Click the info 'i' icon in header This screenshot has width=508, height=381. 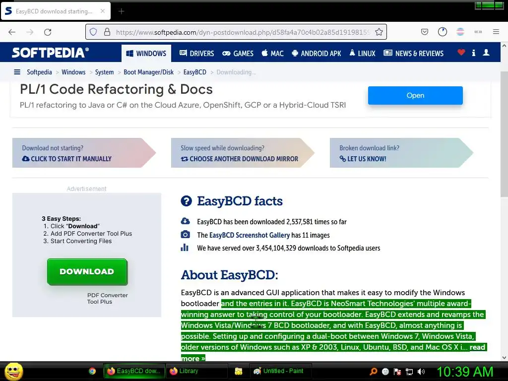click(473, 53)
